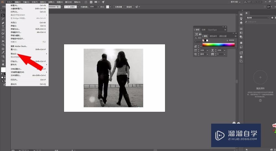Switch library to grid view
The width and height of the screenshot is (276, 151).
[x=272, y=18]
